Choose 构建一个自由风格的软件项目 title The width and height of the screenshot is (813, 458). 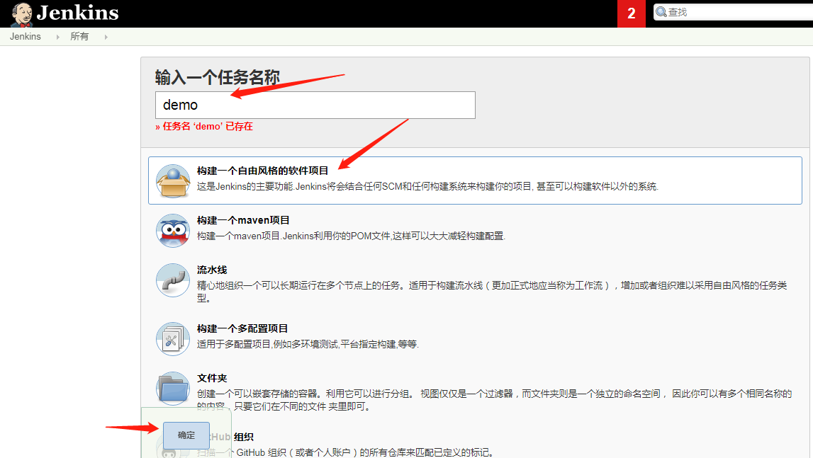pos(262,171)
